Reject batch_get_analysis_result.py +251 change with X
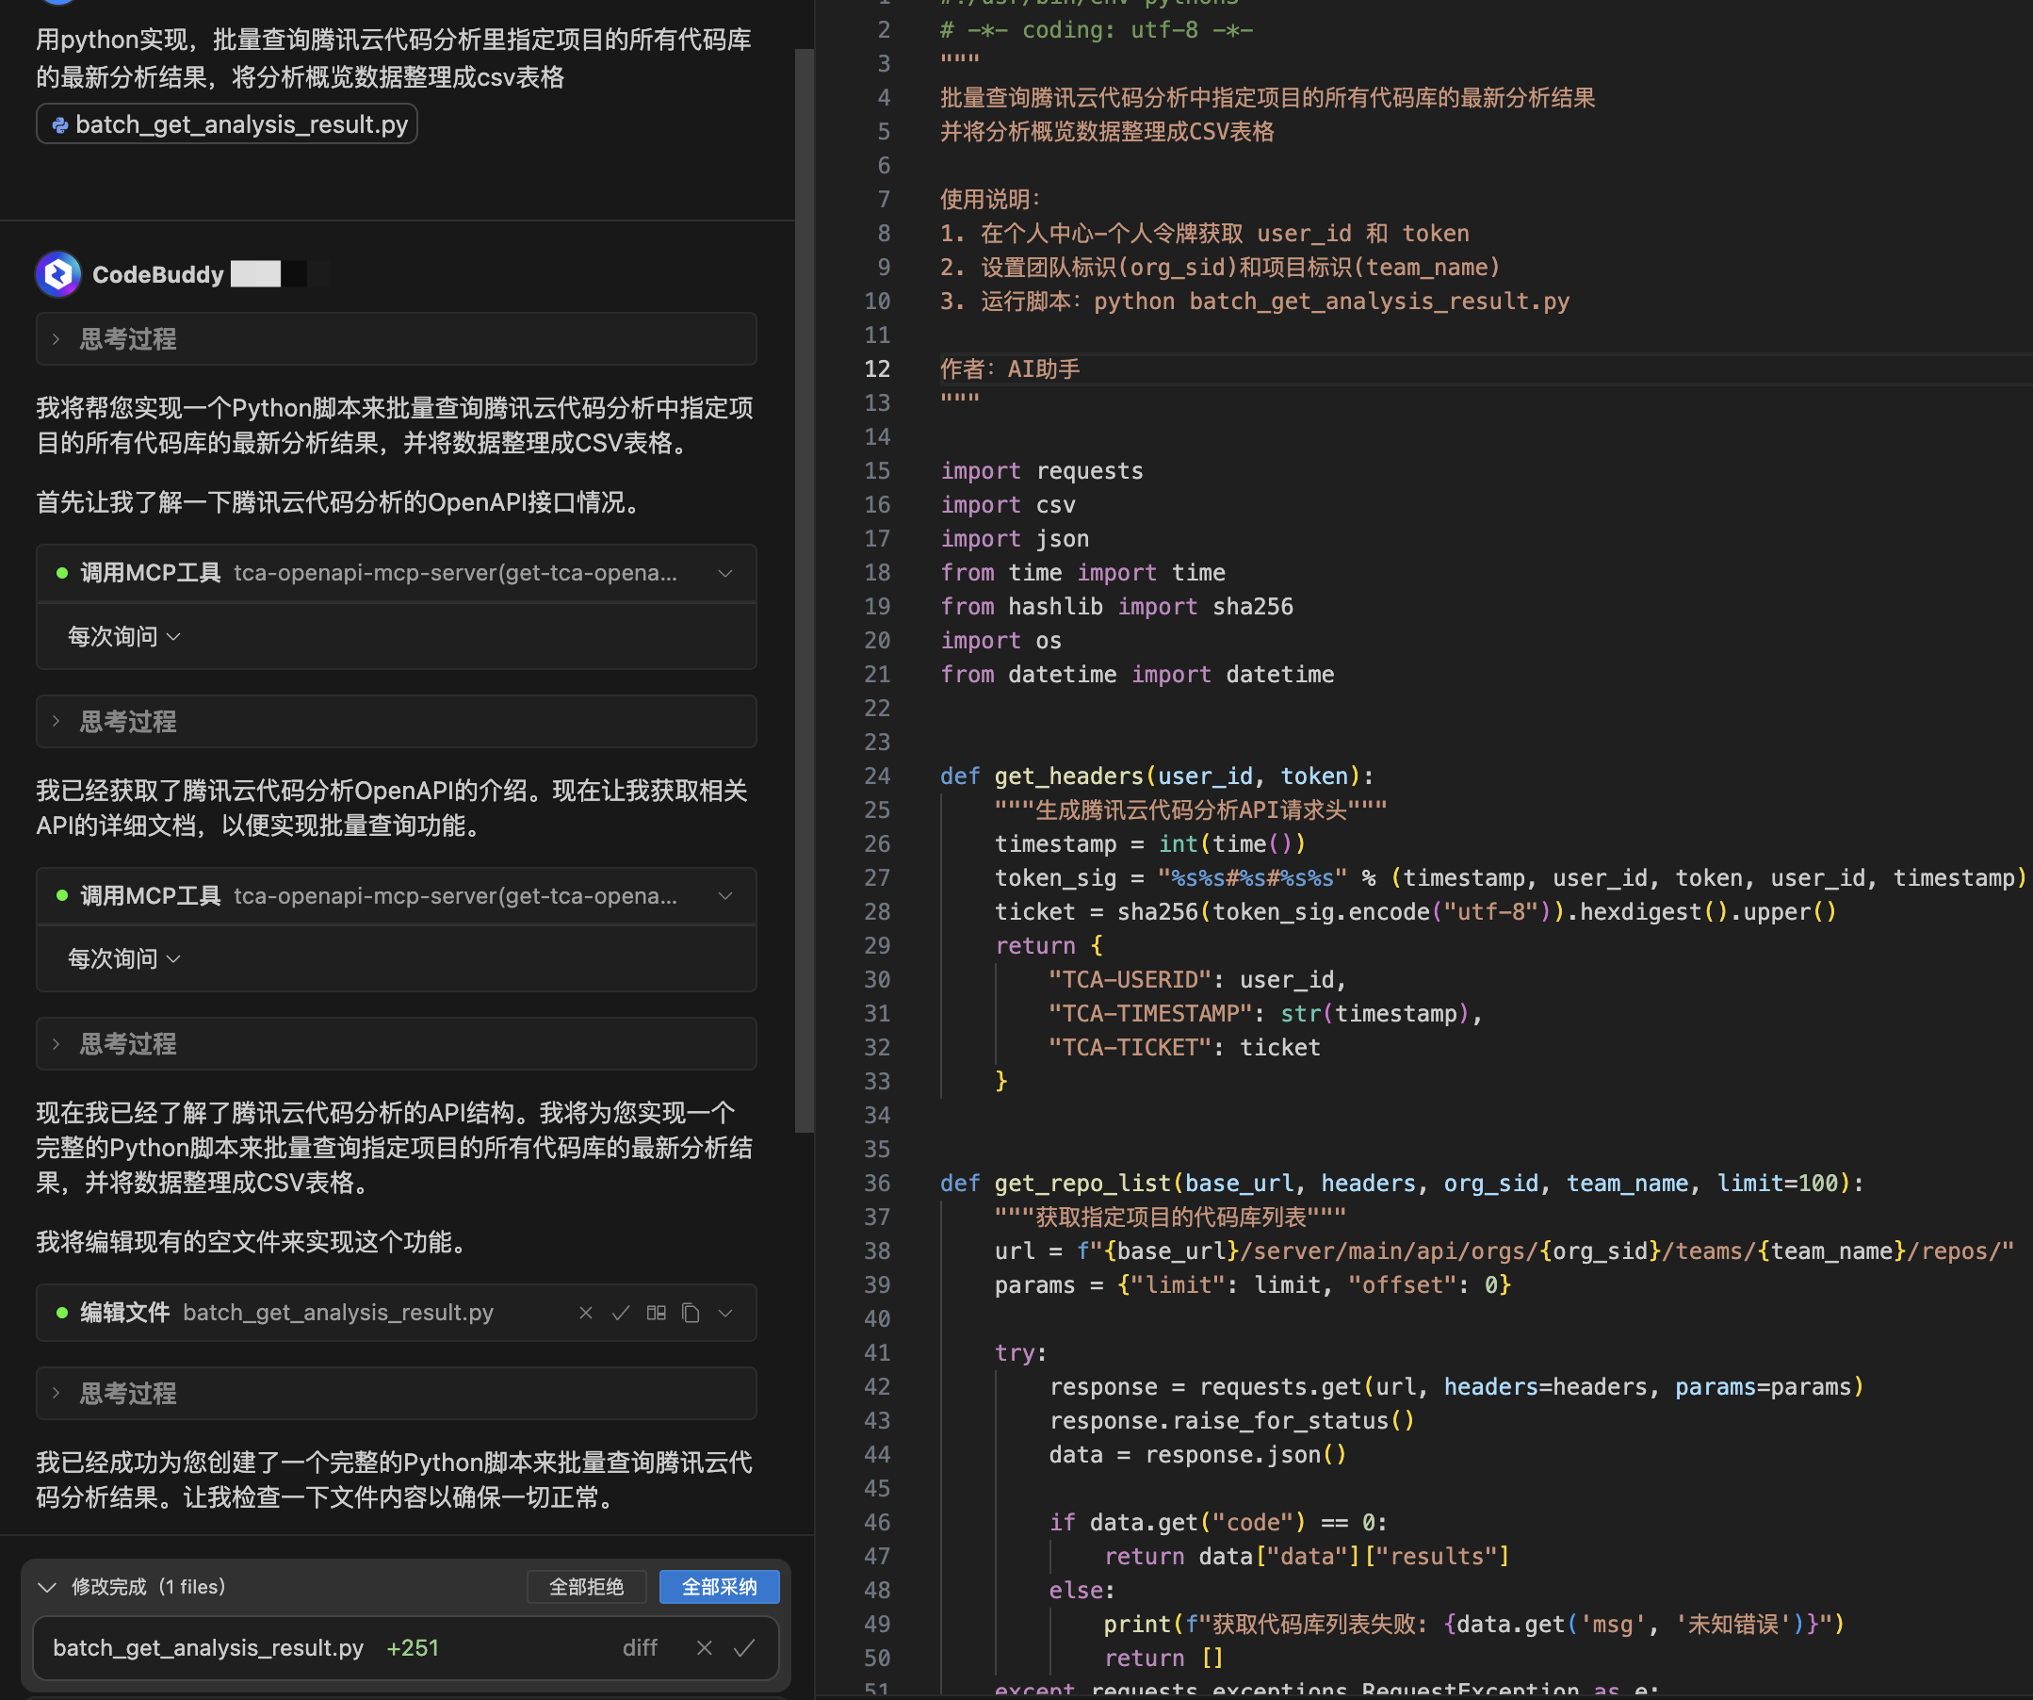 pos(705,1648)
